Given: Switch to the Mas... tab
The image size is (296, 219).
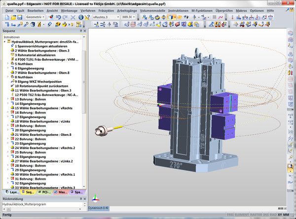Looking at the screenshot, I should [x=61, y=192].
